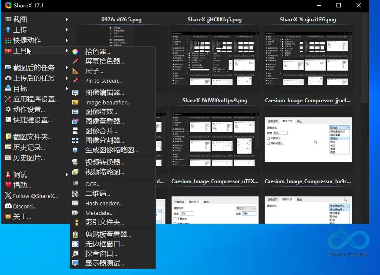Choose Metadata... menu entry
This screenshot has width=380, height=275.
[113, 213]
